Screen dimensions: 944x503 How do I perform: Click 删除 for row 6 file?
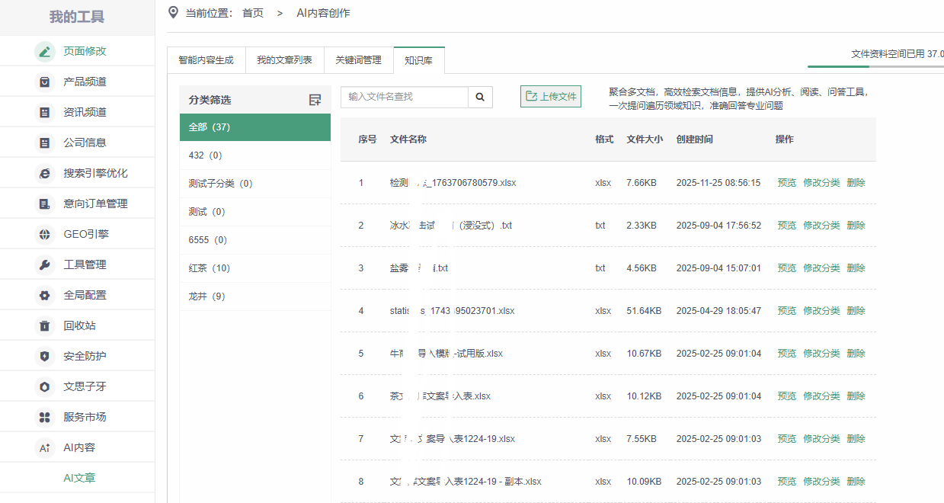tap(856, 396)
